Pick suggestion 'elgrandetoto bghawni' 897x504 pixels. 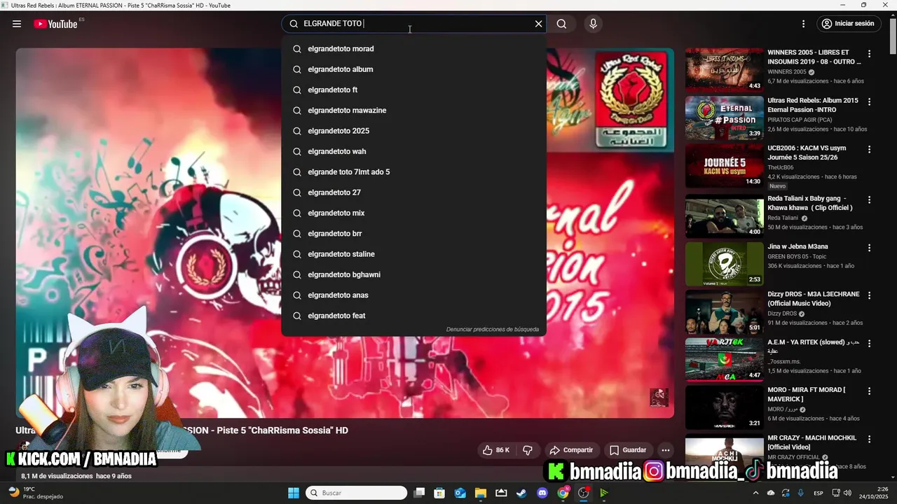click(x=413, y=274)
